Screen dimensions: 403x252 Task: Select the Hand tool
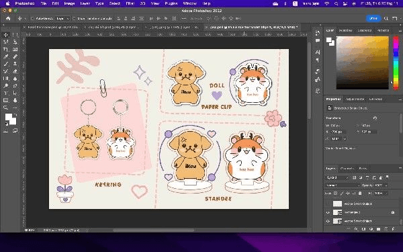[x=15, y=100]
